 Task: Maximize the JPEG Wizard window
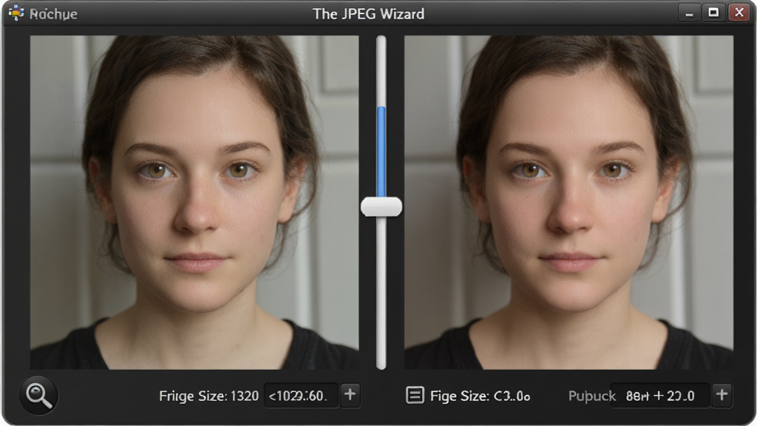(713, 13)
